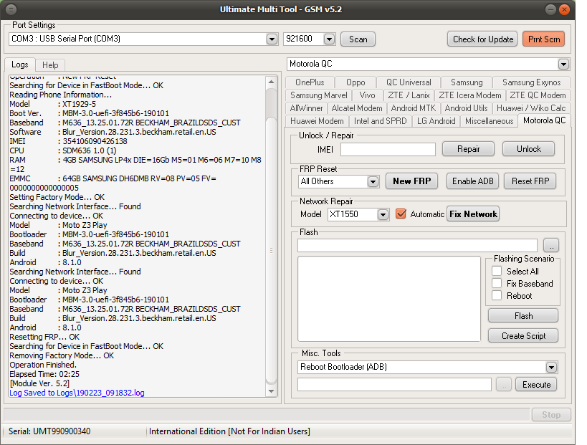Enable the Reboot checkbox

(497, 295)
